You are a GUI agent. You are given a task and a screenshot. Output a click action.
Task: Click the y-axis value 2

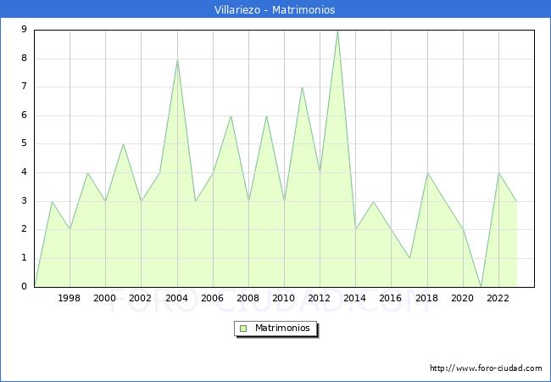coord(24,229)
